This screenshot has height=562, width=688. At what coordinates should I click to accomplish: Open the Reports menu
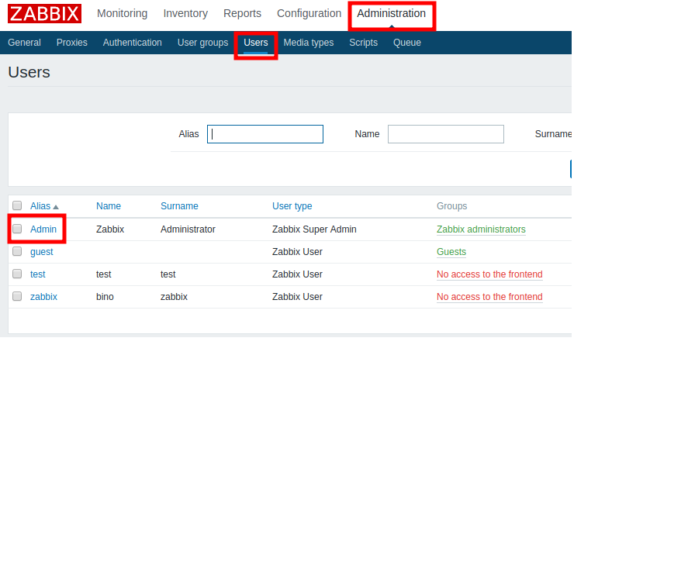coord(242,14)
